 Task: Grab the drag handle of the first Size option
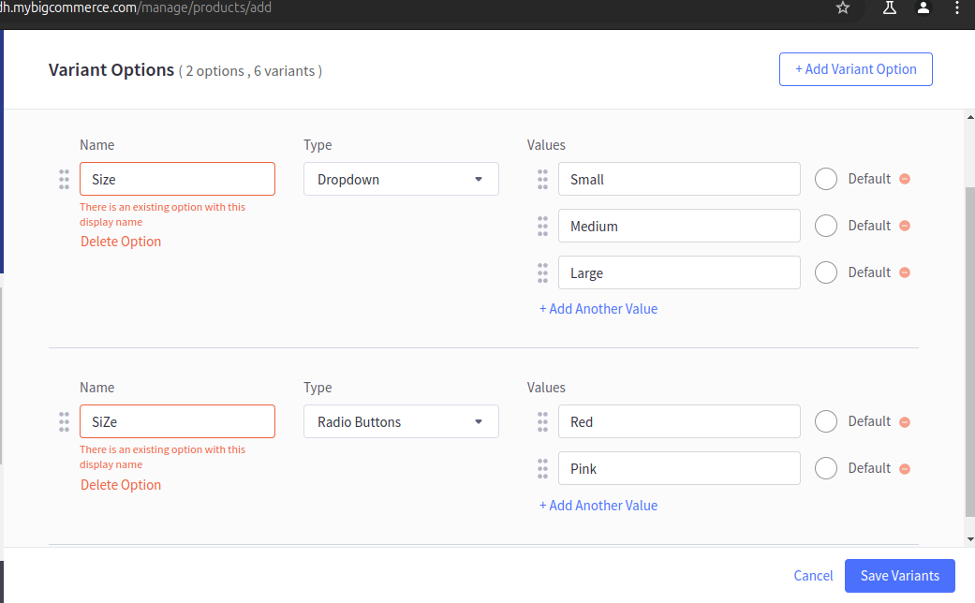click(x=64, y=179)
